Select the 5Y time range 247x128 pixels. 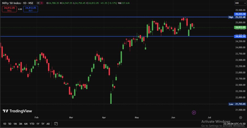[43, 124]
